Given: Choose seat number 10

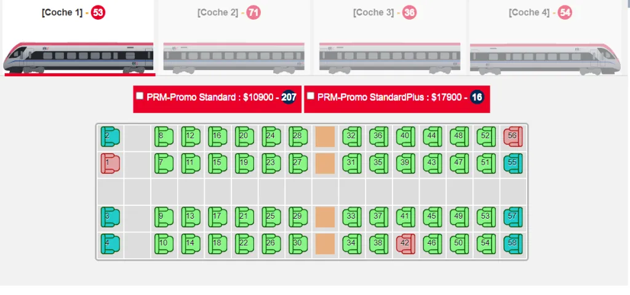Looking at the screenshot, I should 164,244.
